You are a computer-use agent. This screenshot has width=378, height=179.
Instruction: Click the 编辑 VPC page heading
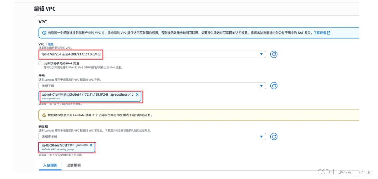pos(45,9)
